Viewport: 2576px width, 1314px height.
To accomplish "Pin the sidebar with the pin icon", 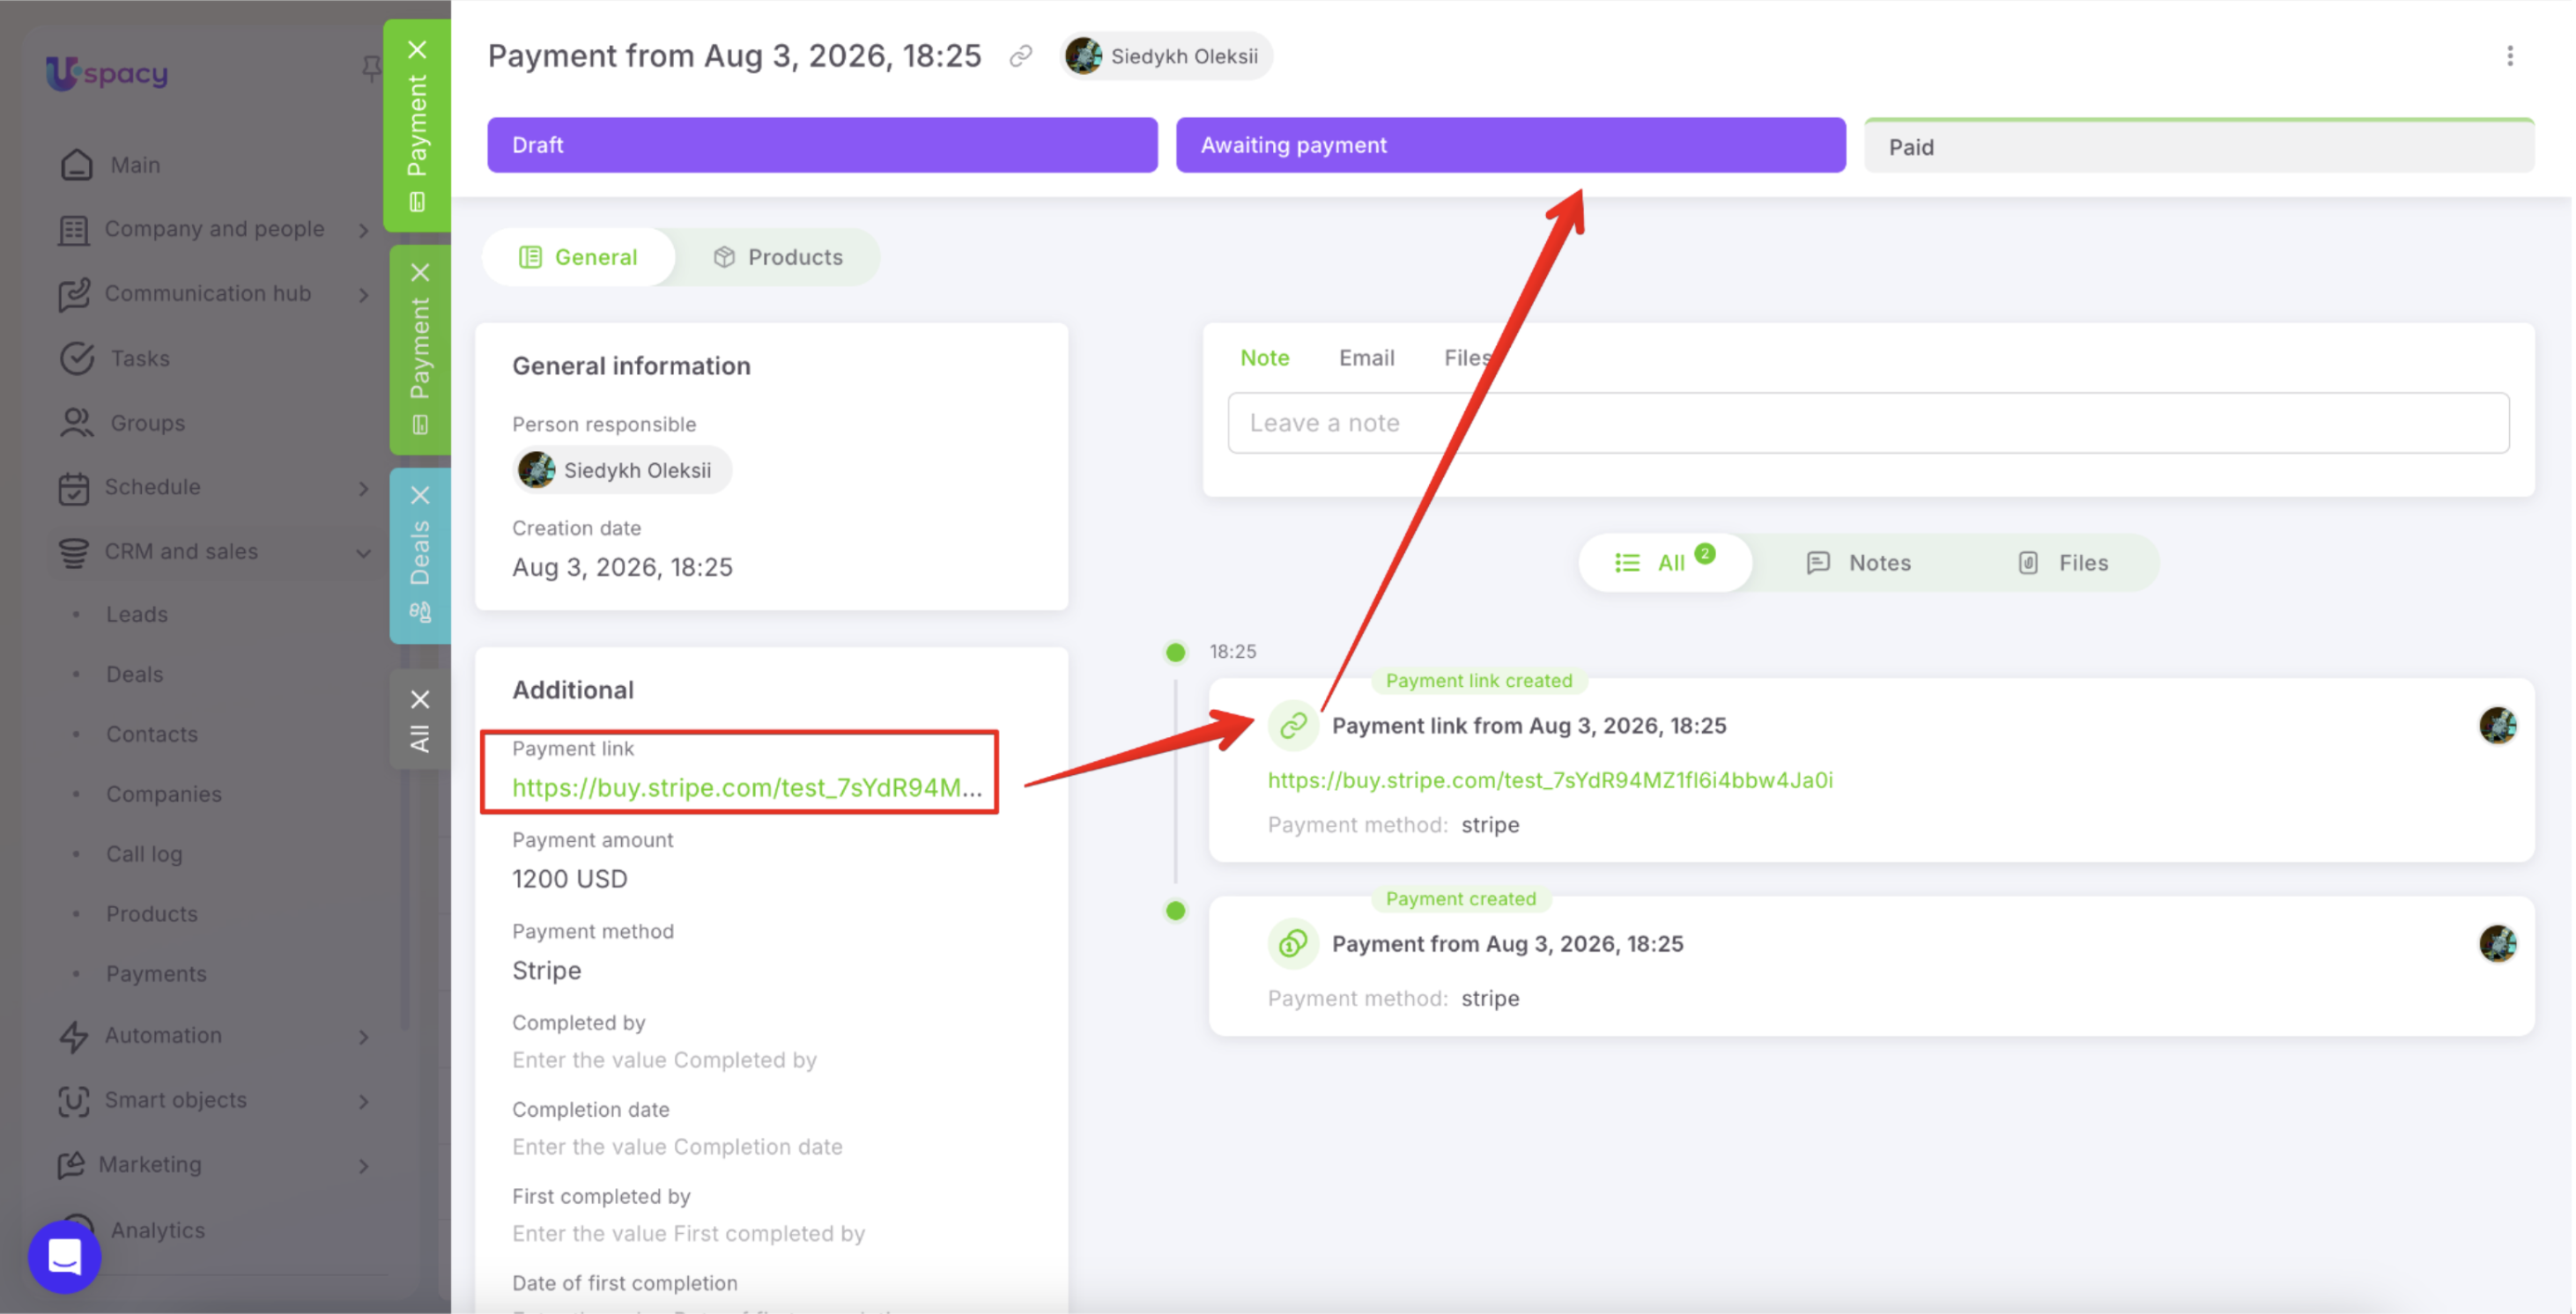I will coord(371,68).
